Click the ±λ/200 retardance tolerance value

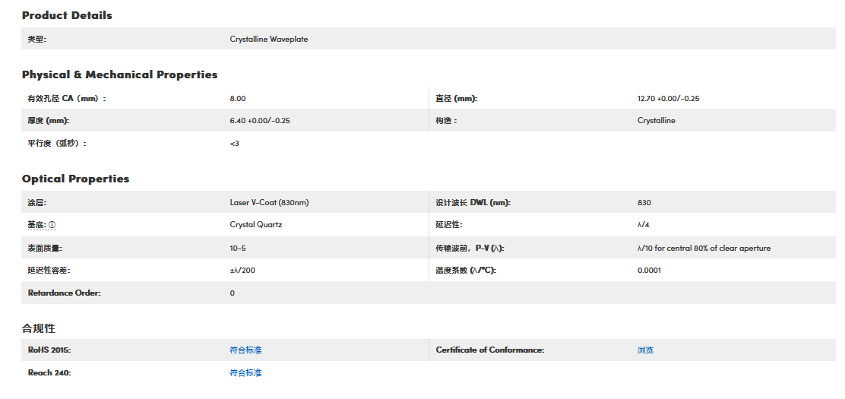click(242, 271)
